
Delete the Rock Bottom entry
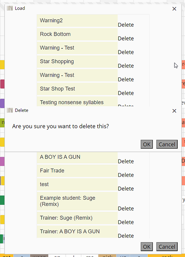pos(126,38)
